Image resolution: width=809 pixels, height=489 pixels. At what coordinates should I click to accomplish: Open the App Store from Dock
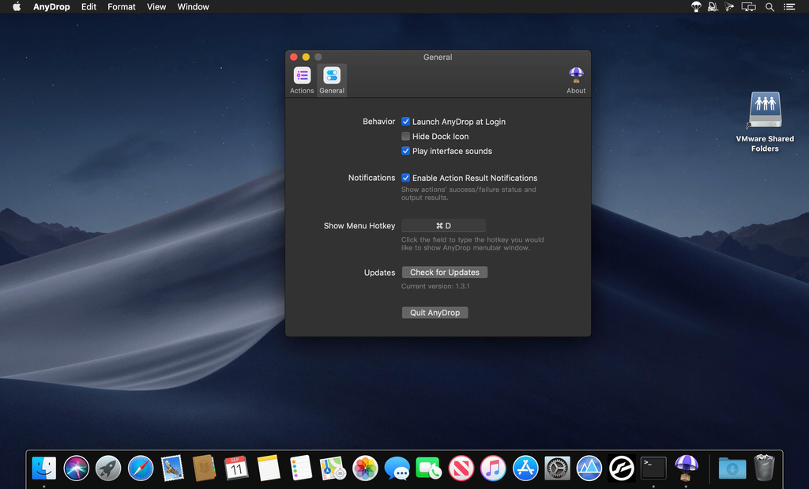pos(525,468)
